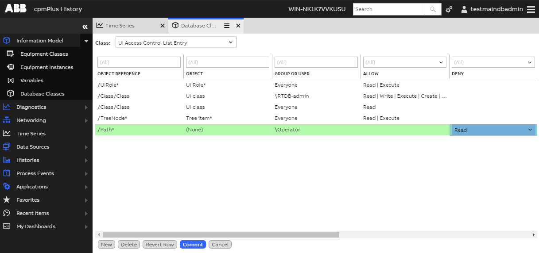Screen dimensions: 539x253
Task: Click the Diagnostics chart icon
Action: click(x=7, y=107)
